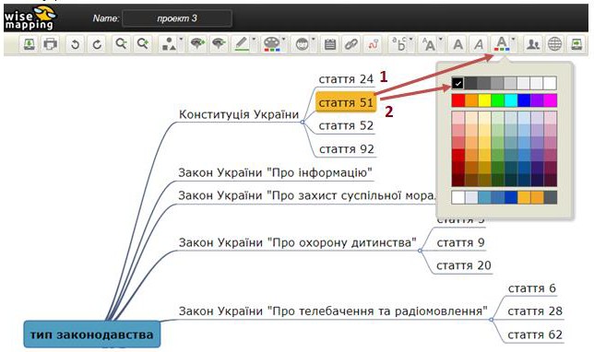
Task: Open the font size dropdown arrow
Action: coord(441,39)
